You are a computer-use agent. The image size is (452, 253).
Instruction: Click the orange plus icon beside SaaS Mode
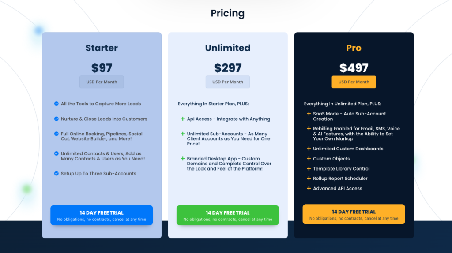(309, 114)
